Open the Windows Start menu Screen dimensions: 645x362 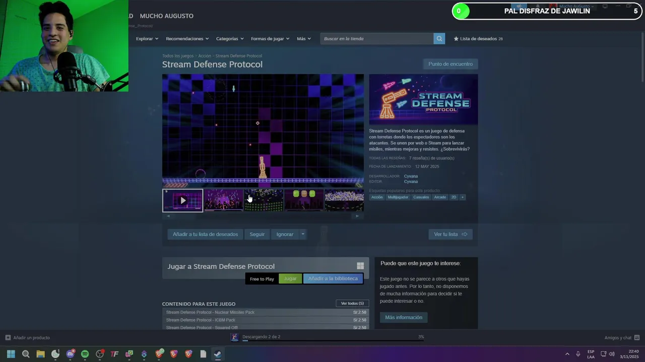(11, 354)
